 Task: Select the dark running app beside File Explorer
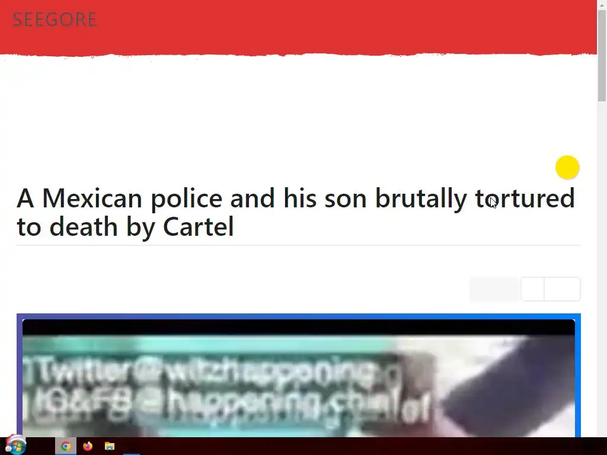[131, 446]
